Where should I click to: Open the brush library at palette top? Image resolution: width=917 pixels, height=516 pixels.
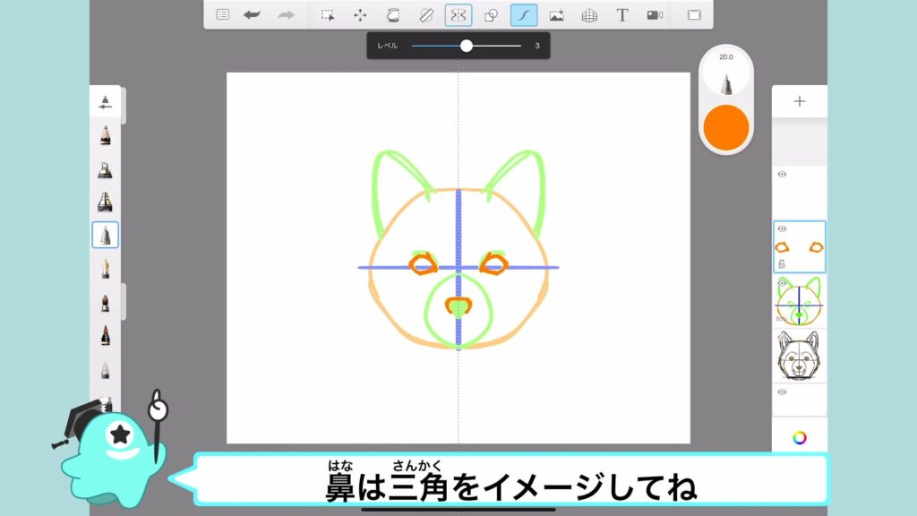(x=106, y=101)
